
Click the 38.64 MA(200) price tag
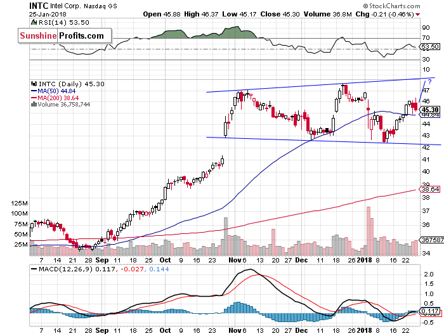430,189
